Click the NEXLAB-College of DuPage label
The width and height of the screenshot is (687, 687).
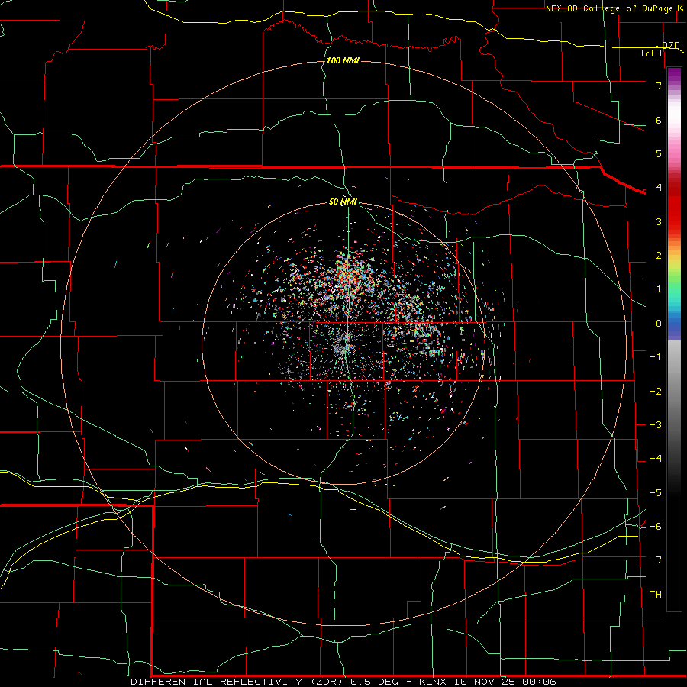pos(609,8)
